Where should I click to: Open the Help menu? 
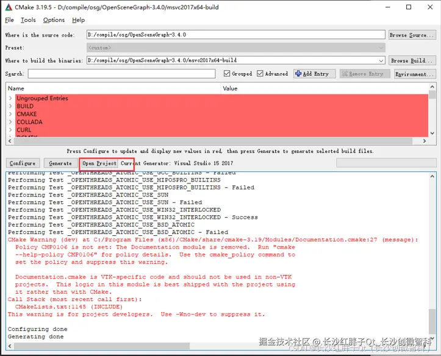78,20
